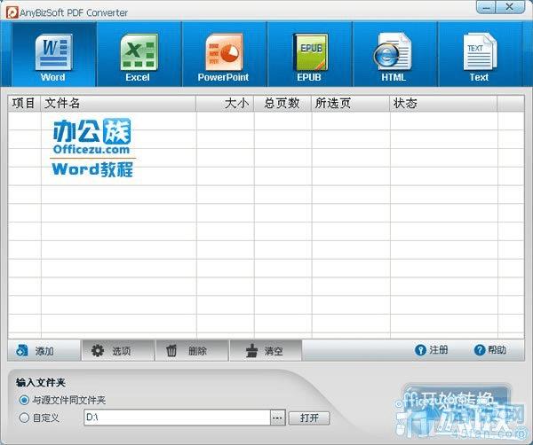
Task: Pick the PowerPoint conversion format
Action: pos(224,54)
